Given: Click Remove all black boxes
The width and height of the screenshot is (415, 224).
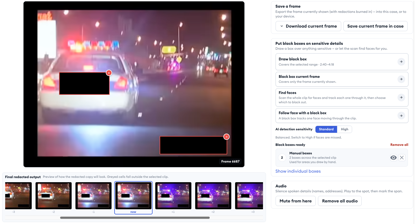Looking at the screenshot, I should 399,145.
